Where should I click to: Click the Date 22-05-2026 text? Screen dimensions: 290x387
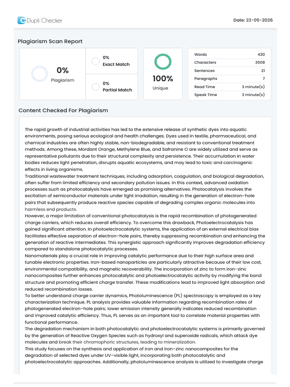point(253,20)
